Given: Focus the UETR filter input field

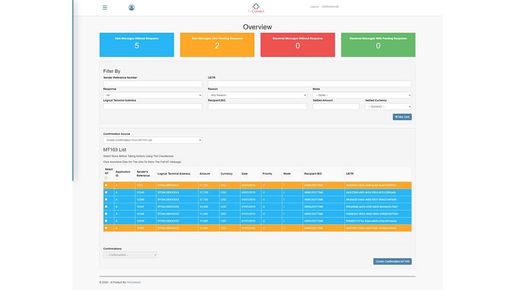Looking at the screenshot, I should (309, 84).
